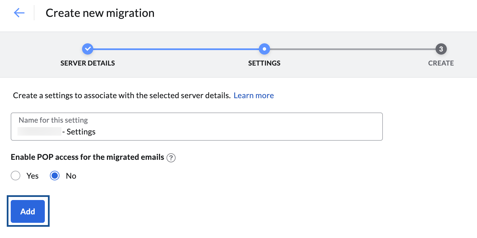Open the Learn more link
477x238 pixels.
[x=253, y=95]
